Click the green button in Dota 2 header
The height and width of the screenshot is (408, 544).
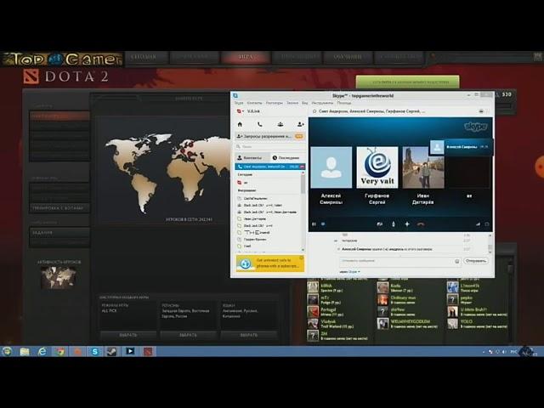(408, 82)
